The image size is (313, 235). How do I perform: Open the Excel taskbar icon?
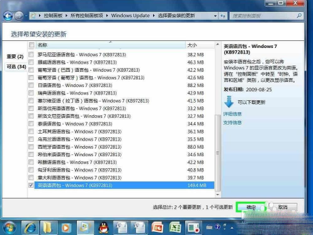175,227
